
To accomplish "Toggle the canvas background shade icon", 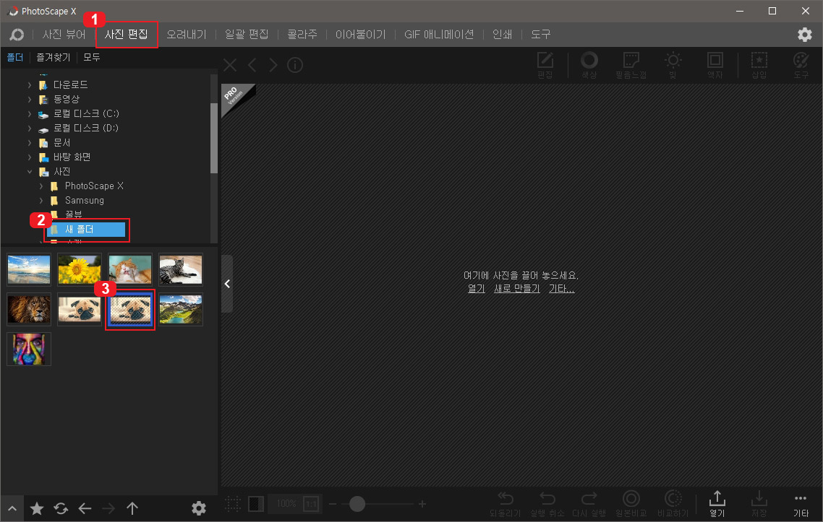I will (255, 504).
